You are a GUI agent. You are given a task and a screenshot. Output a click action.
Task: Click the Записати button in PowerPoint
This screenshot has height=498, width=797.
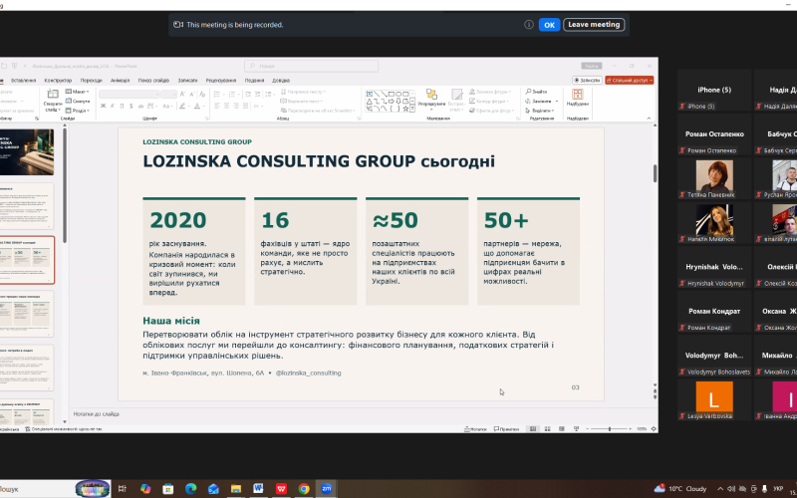[x=587, y=81]
